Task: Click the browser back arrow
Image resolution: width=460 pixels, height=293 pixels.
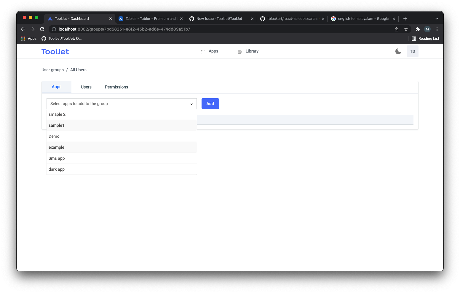Action: point(23,29)
